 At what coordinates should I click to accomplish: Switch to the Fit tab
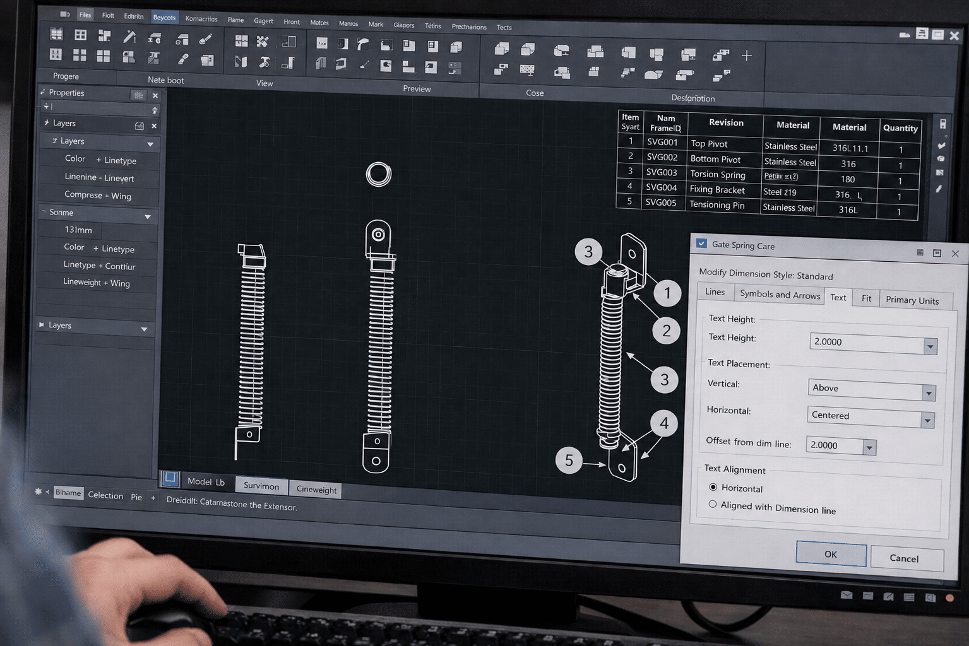(866, 298)
